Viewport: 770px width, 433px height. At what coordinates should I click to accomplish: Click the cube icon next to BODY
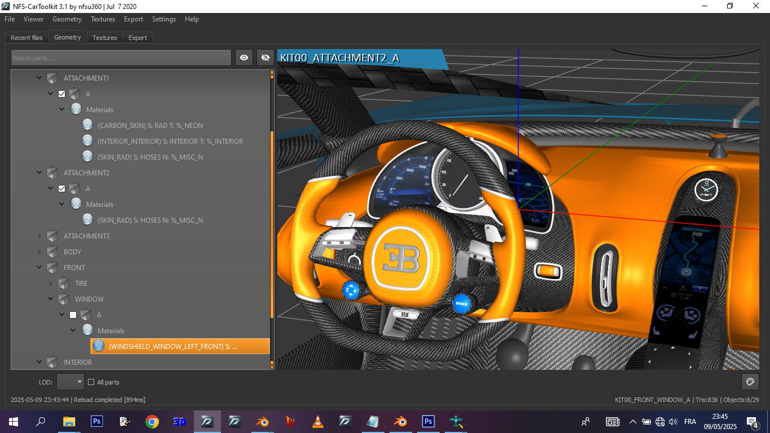click(x=52, y=251)
